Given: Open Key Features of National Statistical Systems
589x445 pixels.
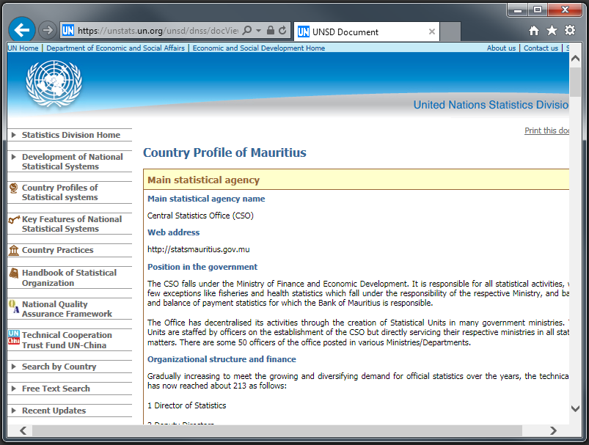Looking at the screenshot, I should (72, 224).
